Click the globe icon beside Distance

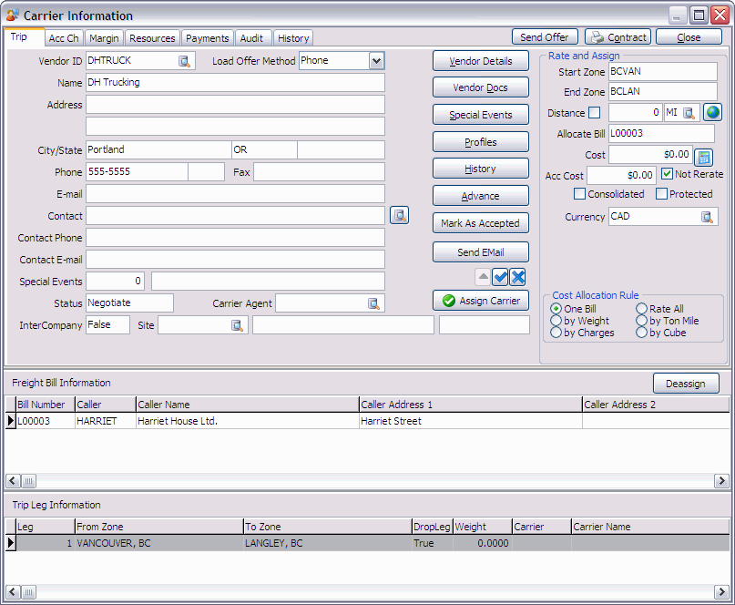pos(712,113)
